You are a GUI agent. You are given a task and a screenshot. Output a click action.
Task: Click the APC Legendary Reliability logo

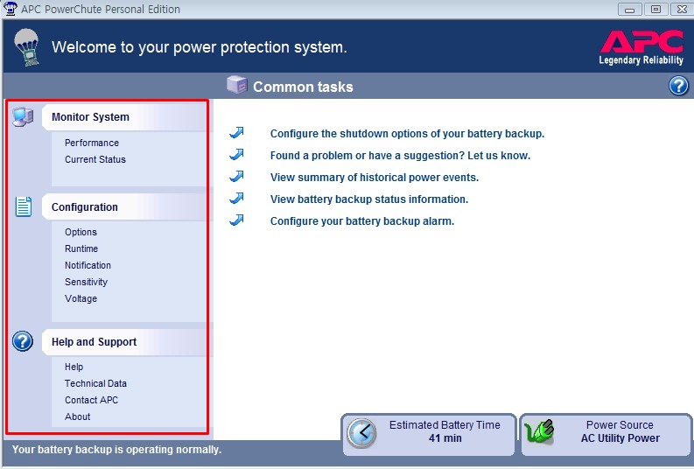tap(641, 48)
